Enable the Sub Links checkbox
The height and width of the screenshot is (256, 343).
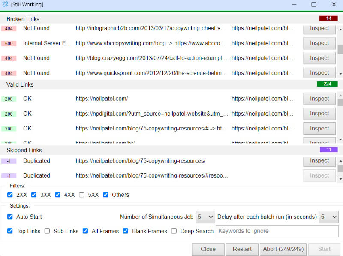click(47, 231)
